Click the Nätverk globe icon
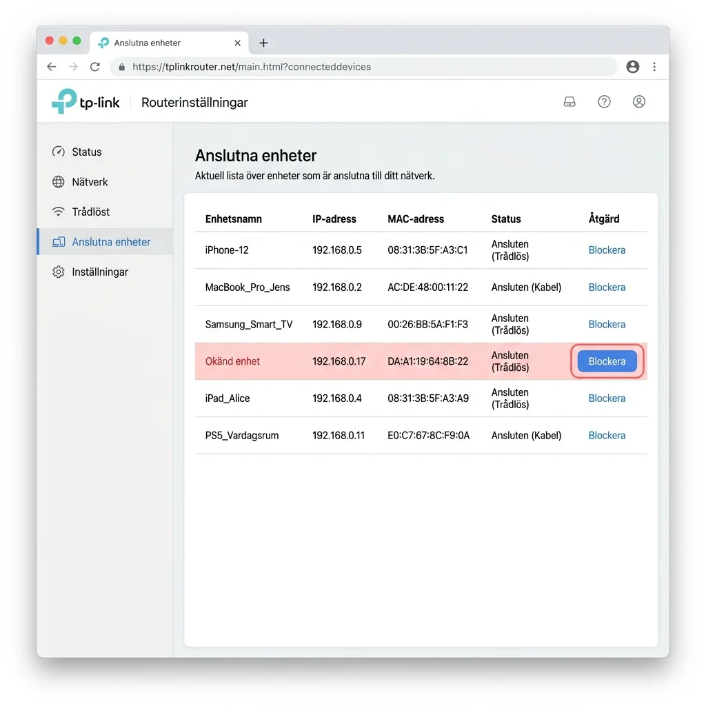The image size is (706, 706). coord(58,182)
